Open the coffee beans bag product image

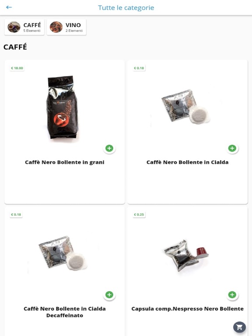coord(62,107)
